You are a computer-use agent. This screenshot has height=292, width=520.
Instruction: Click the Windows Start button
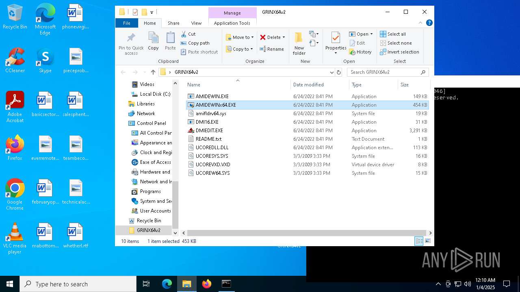click(10, 284)
